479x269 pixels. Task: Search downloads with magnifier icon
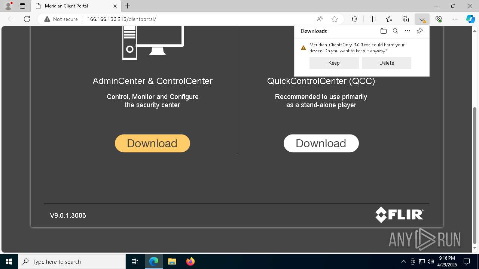[395, 31]
